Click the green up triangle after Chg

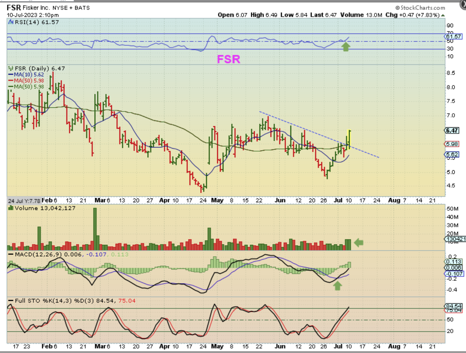(x=443, y=15)
